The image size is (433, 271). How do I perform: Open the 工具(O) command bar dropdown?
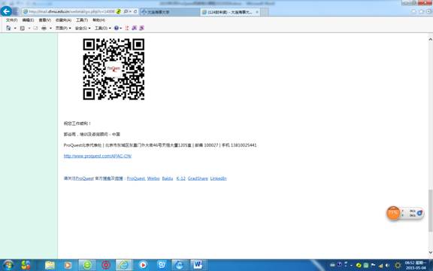[103, 28]
